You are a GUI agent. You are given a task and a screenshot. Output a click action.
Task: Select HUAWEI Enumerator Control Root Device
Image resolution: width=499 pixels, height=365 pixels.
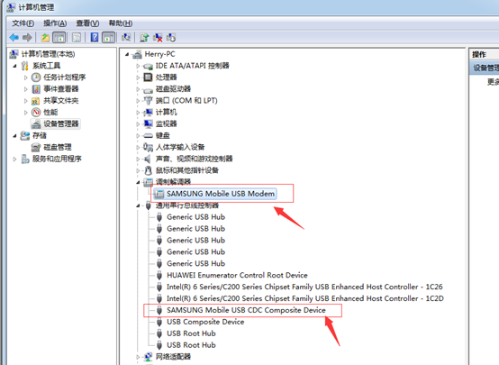pos(237,275)
